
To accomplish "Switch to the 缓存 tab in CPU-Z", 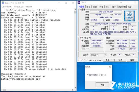I will (x=88, y=7).
